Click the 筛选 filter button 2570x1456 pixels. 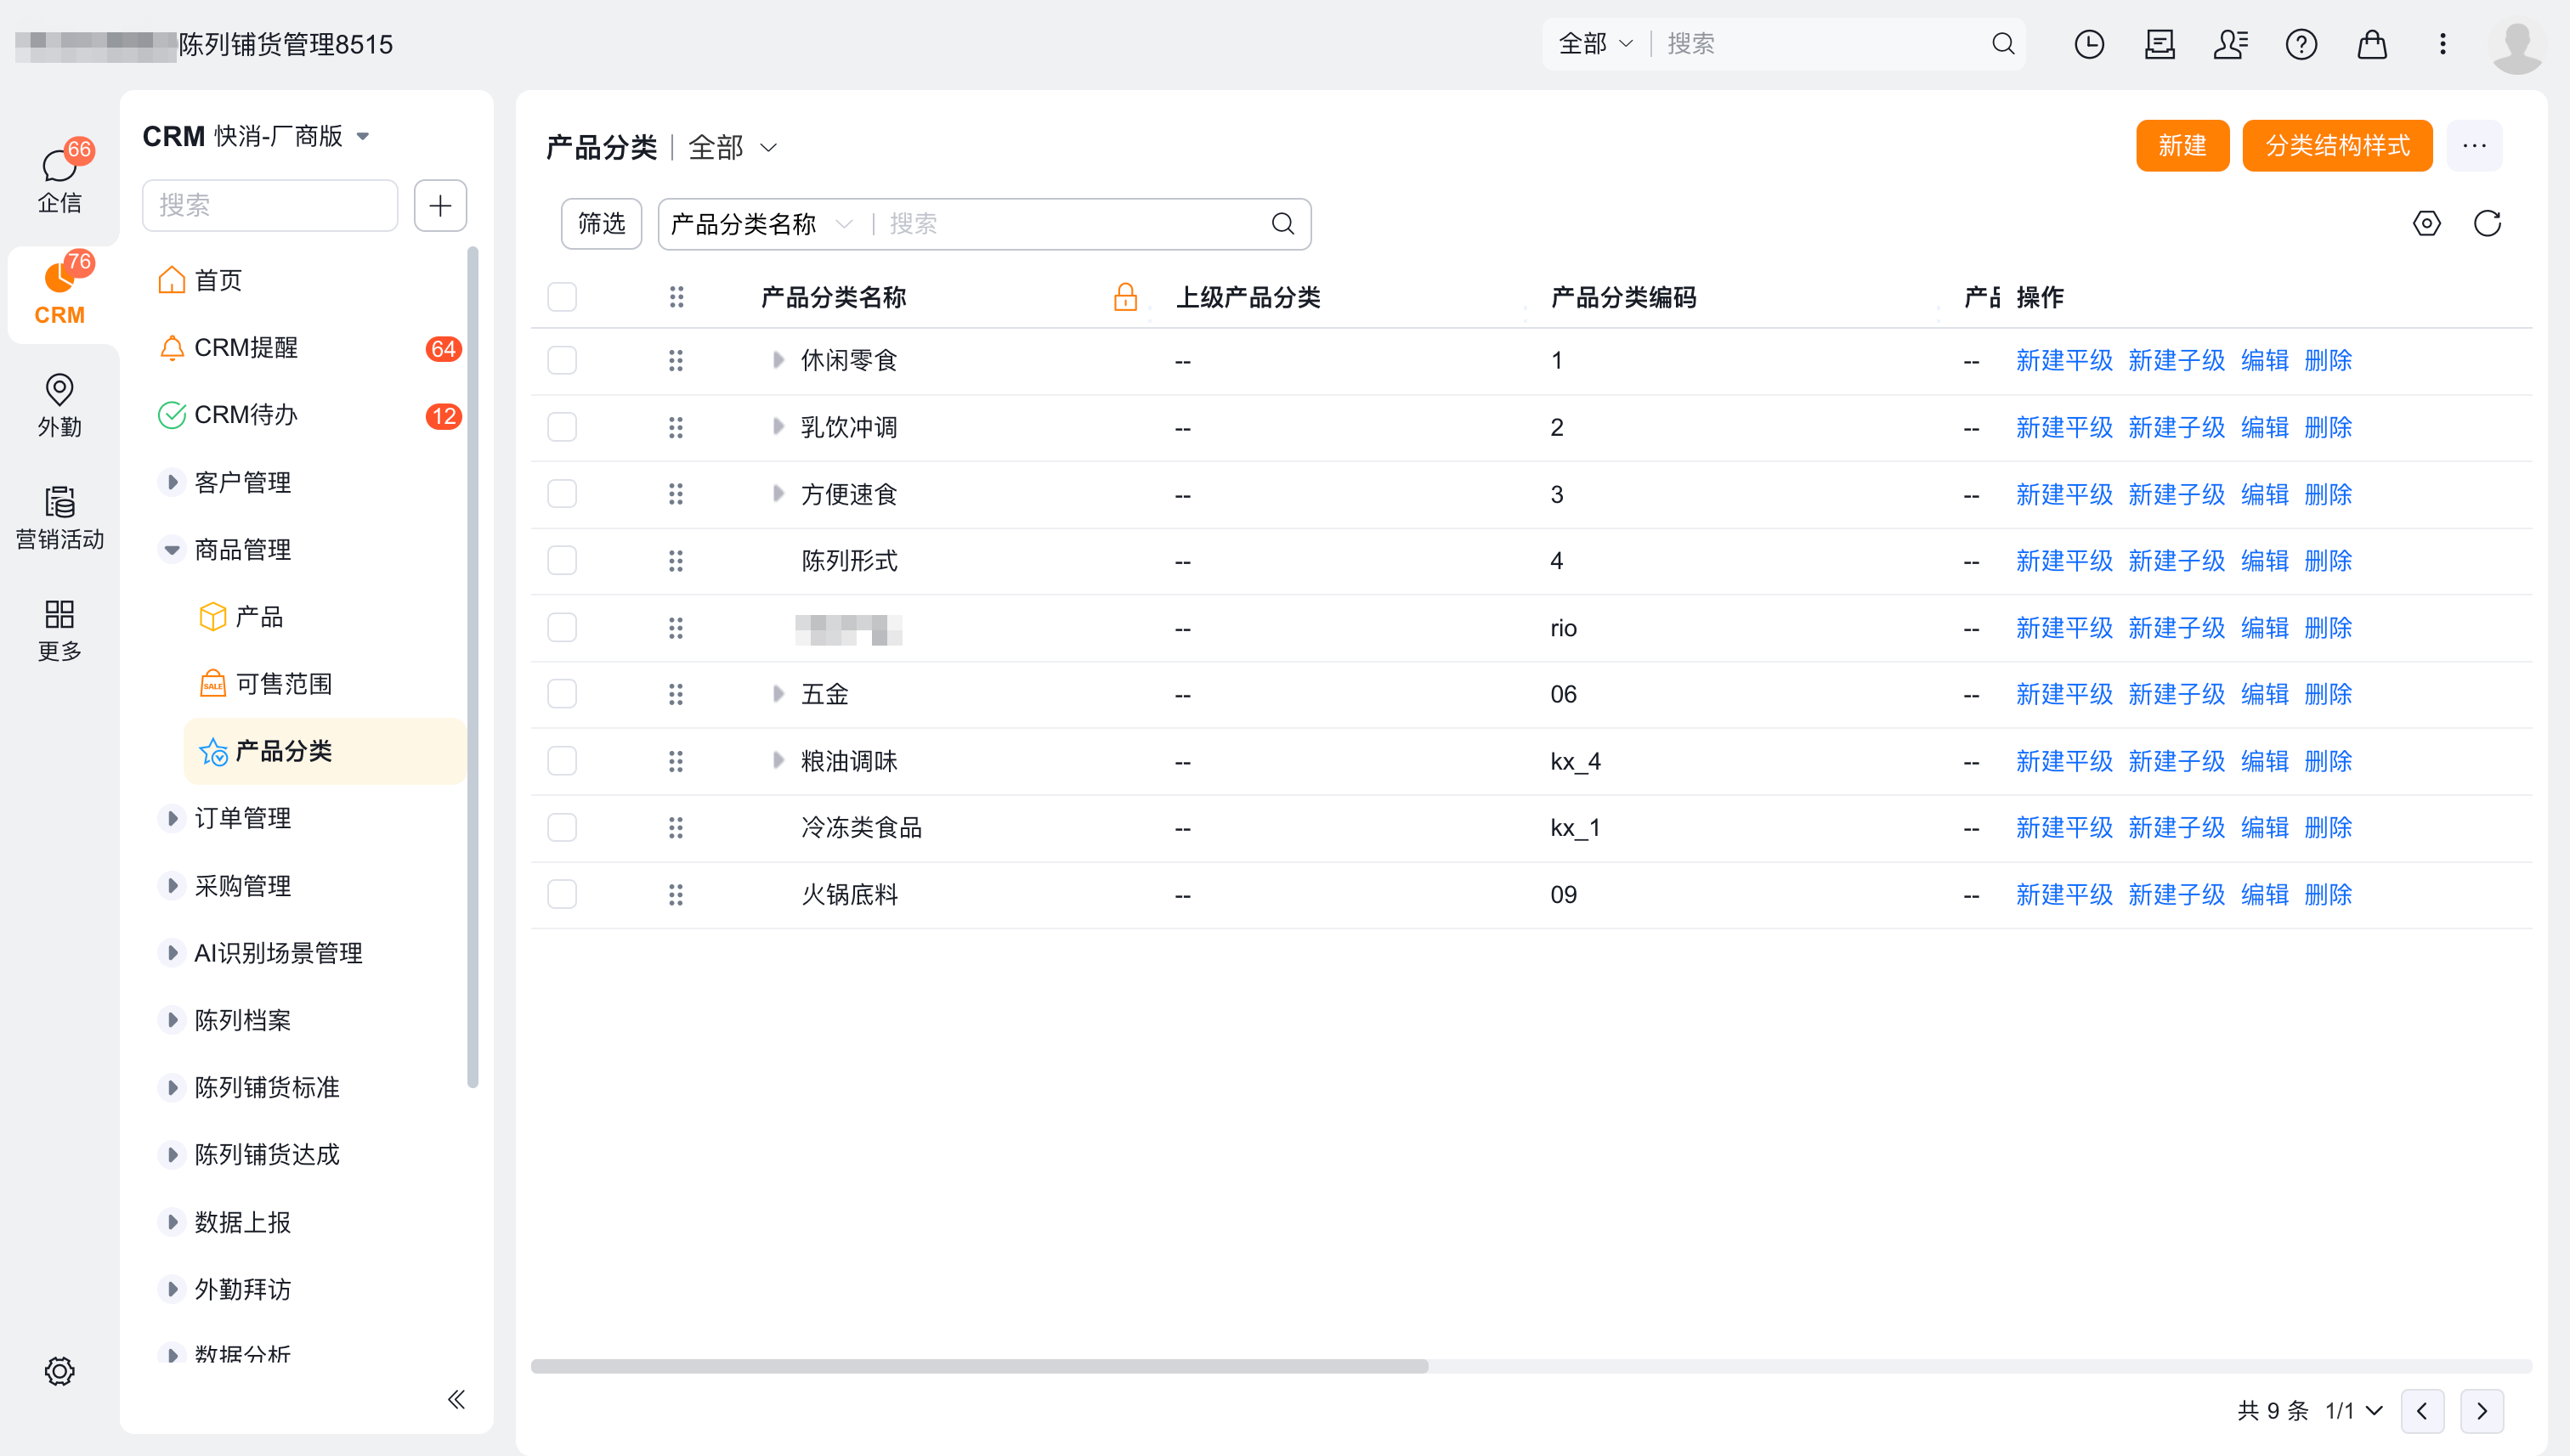click(x=601, y=224)
